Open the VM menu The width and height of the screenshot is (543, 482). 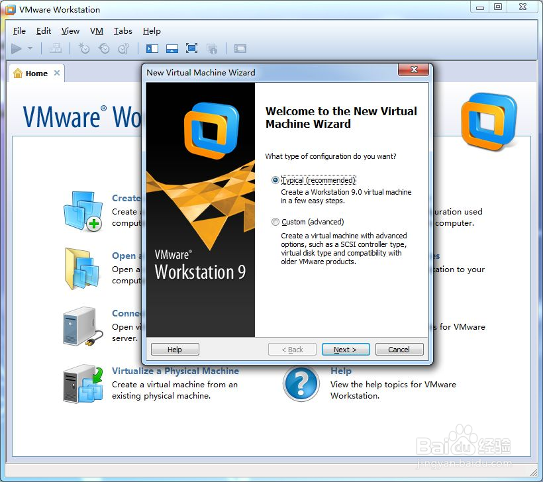pyautogui.click(x=97, y=31)
